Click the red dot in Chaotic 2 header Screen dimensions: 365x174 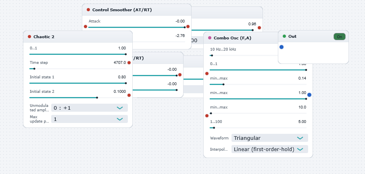(x=29, y=37)
